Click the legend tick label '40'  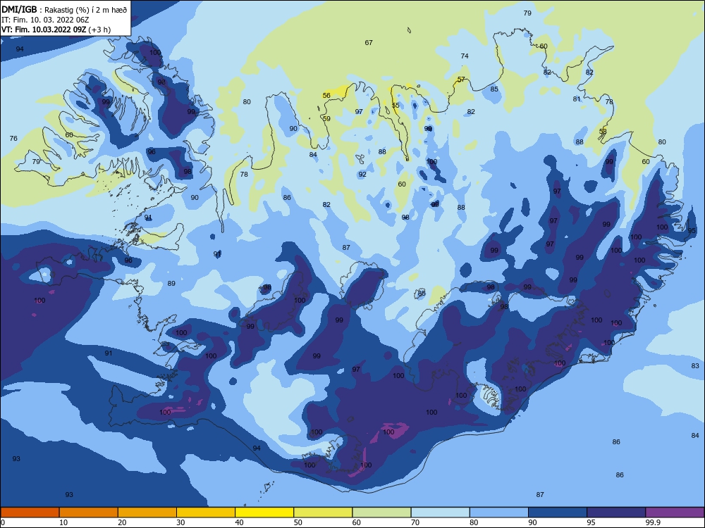click(239, 522)
